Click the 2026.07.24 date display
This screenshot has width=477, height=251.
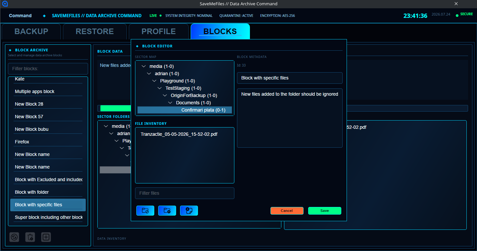tap(441, 14)
